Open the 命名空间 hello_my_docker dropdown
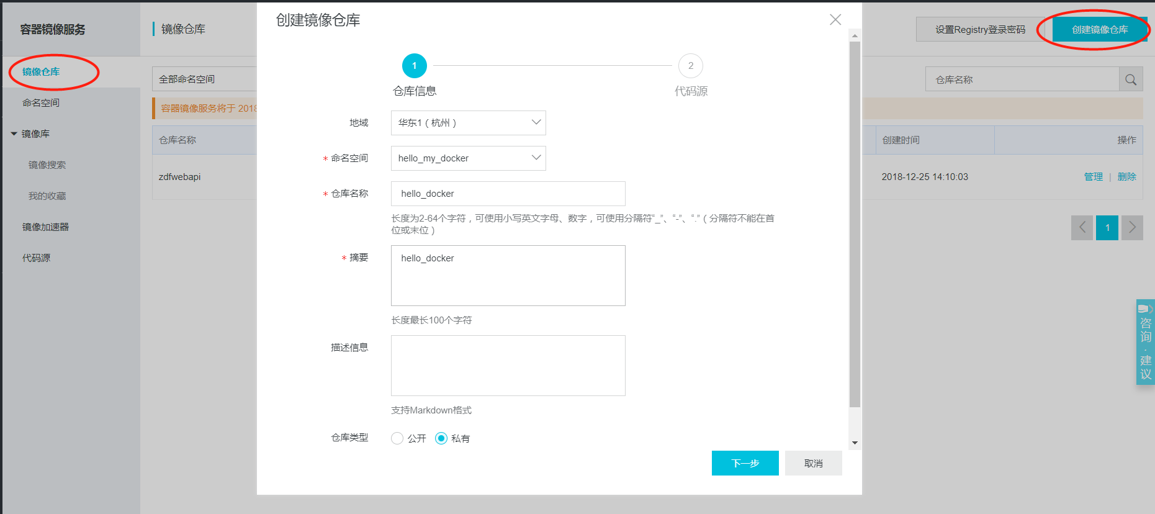Viewport: 1155px width, 514px height. (x=469, y=158)
